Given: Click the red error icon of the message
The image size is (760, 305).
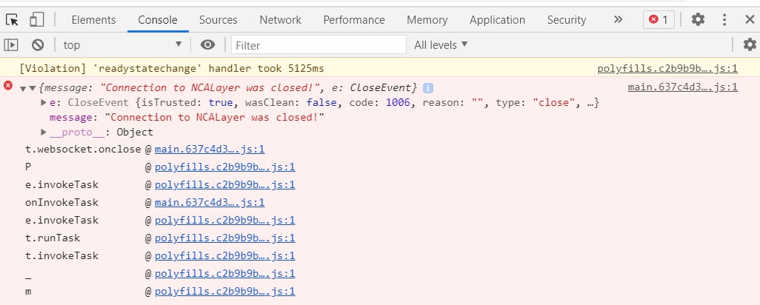Looking at the screenshot, I should [7, 86].
